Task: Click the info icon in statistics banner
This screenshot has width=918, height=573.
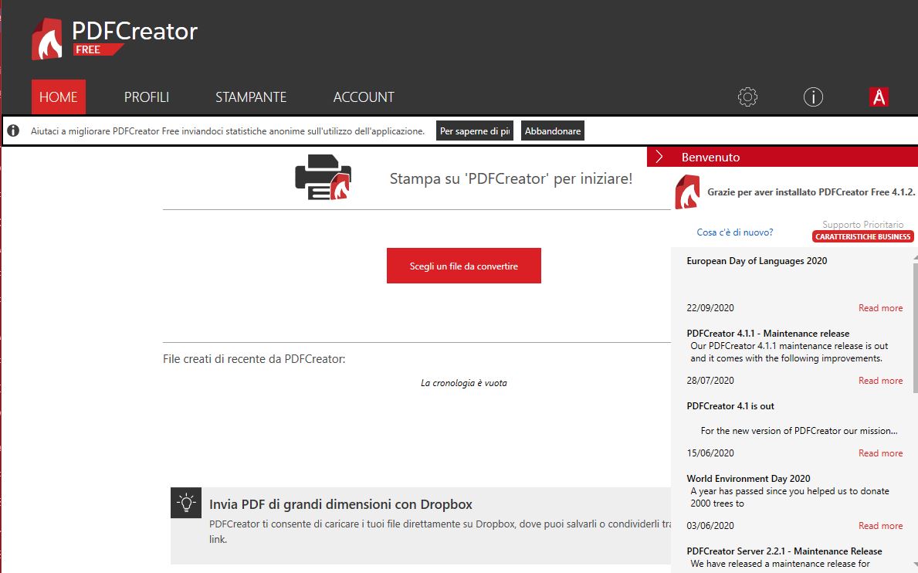Action: click(14, 131)
